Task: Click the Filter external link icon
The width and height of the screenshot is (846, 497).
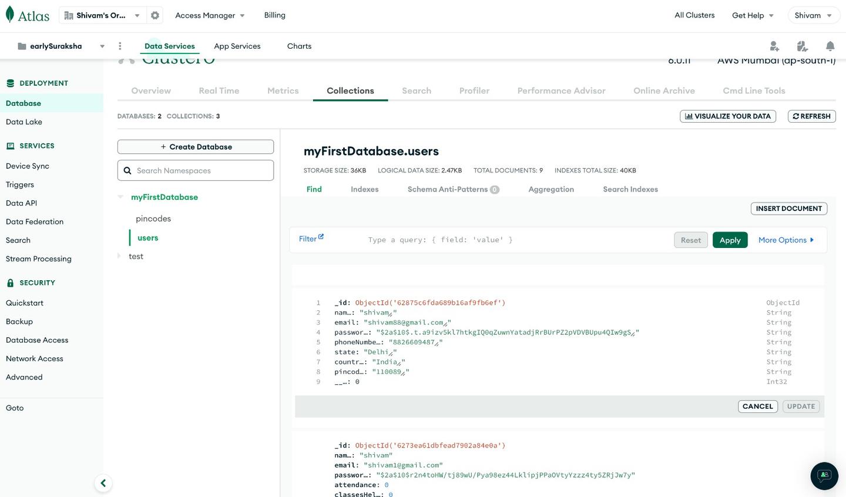Action: pyautogui.click(x=321, y=237)
